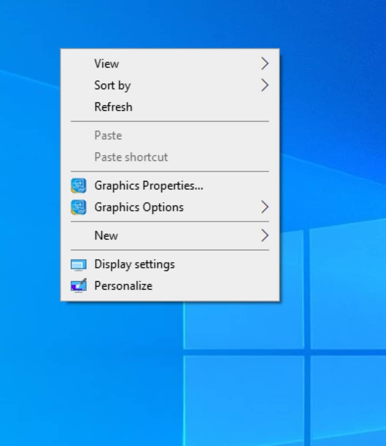
Task: Click the Graphics Options icon
Action: point(78,207)
